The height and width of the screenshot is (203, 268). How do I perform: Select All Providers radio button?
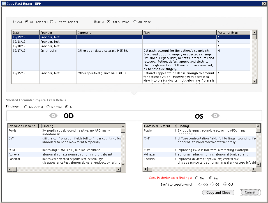click(27, 22)
